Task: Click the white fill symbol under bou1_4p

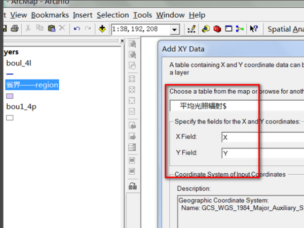Action: point(10,118)
